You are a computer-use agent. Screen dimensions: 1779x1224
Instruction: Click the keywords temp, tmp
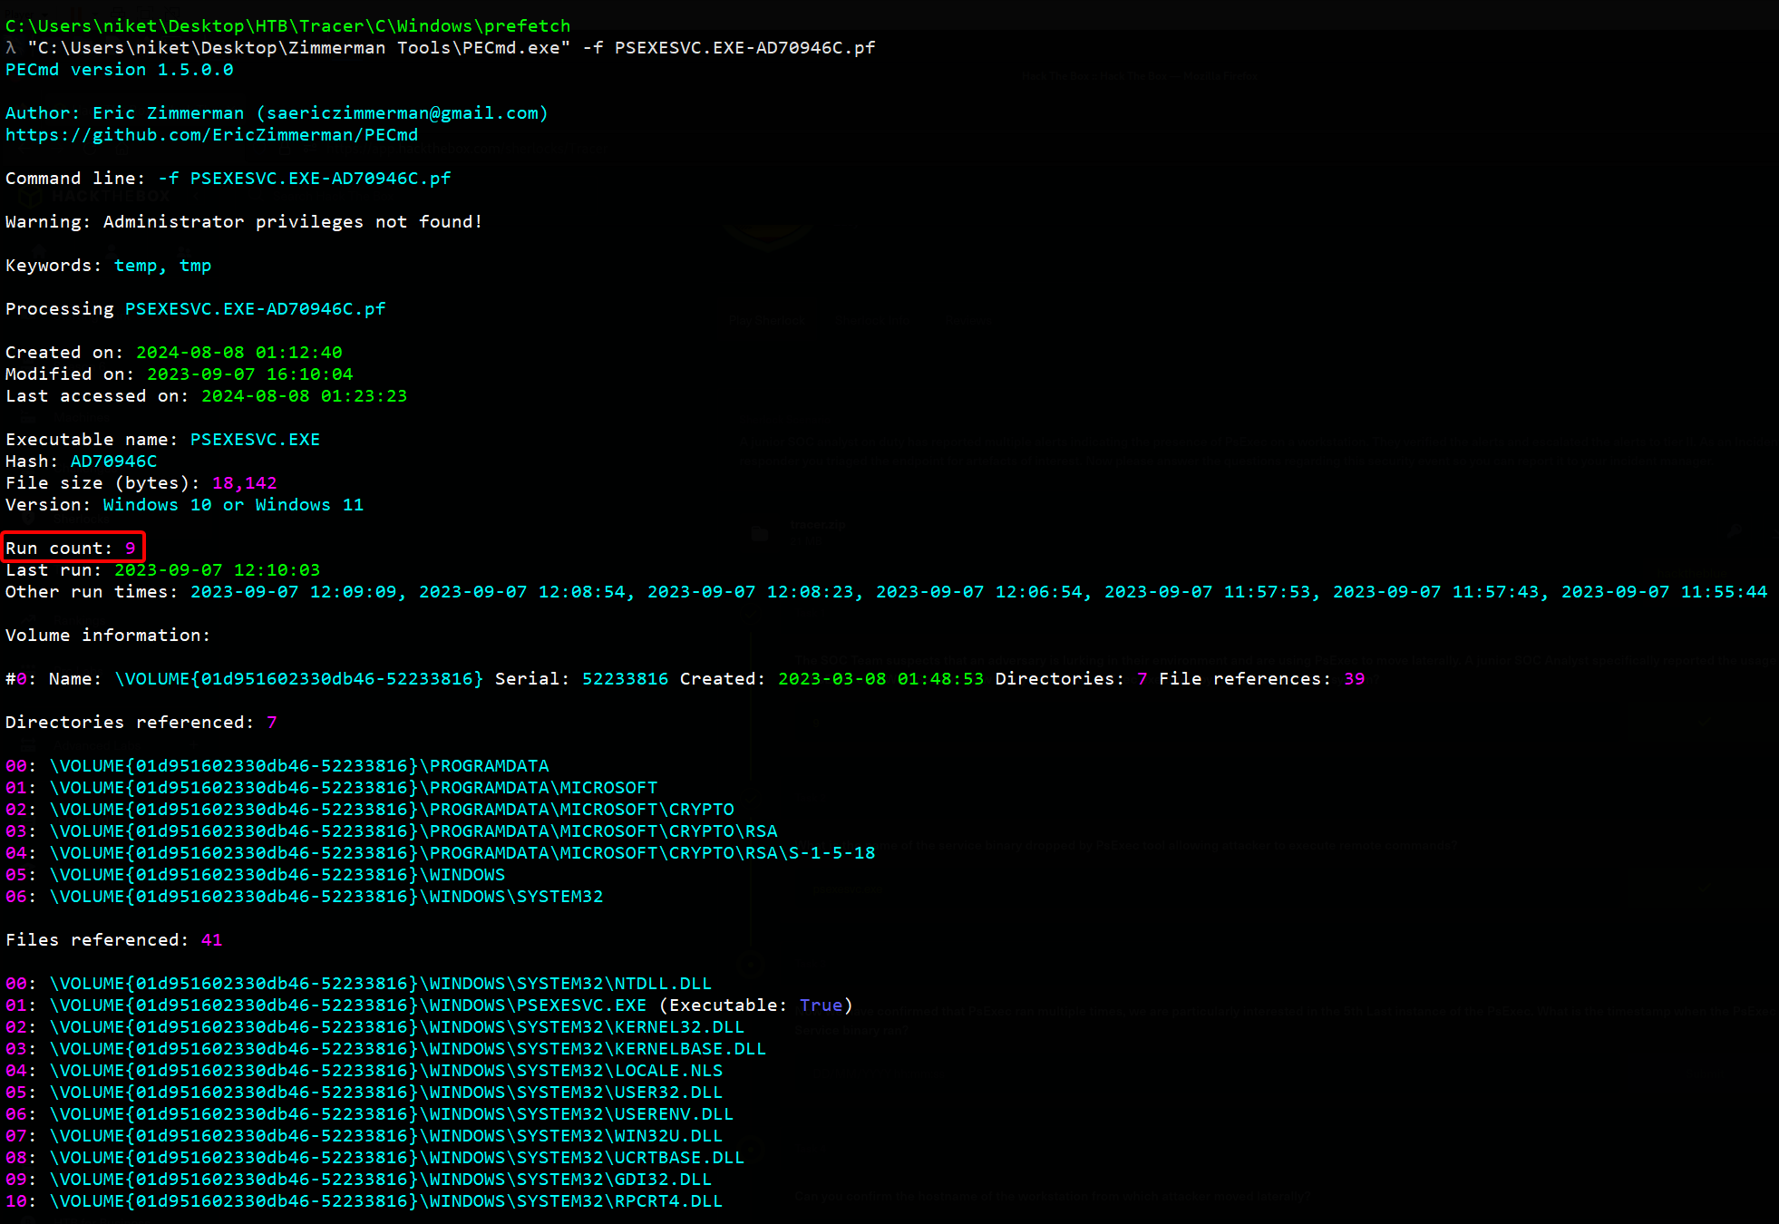tap(163, 266)
